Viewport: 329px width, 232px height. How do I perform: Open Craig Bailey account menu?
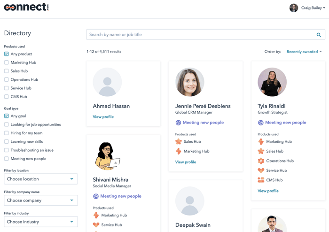(313, 8)
